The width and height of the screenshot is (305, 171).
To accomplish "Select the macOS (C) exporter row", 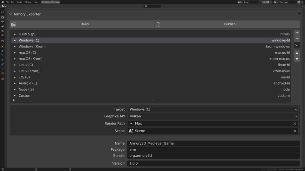I will [x=151, y=53].
